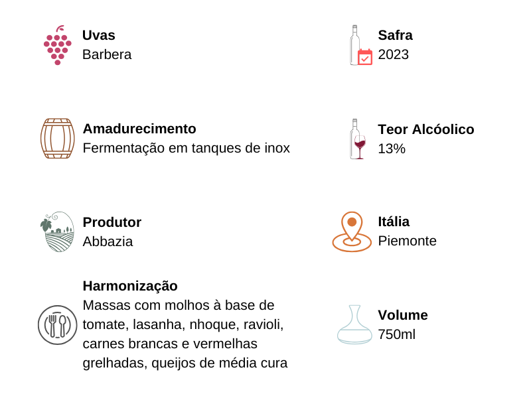Click the grape cluster icon
The width and height of the screenshot is (531, 398).
pos(57,46)
